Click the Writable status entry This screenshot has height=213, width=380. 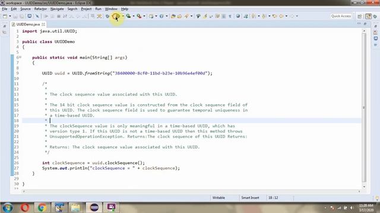click(x=218, y=198)
